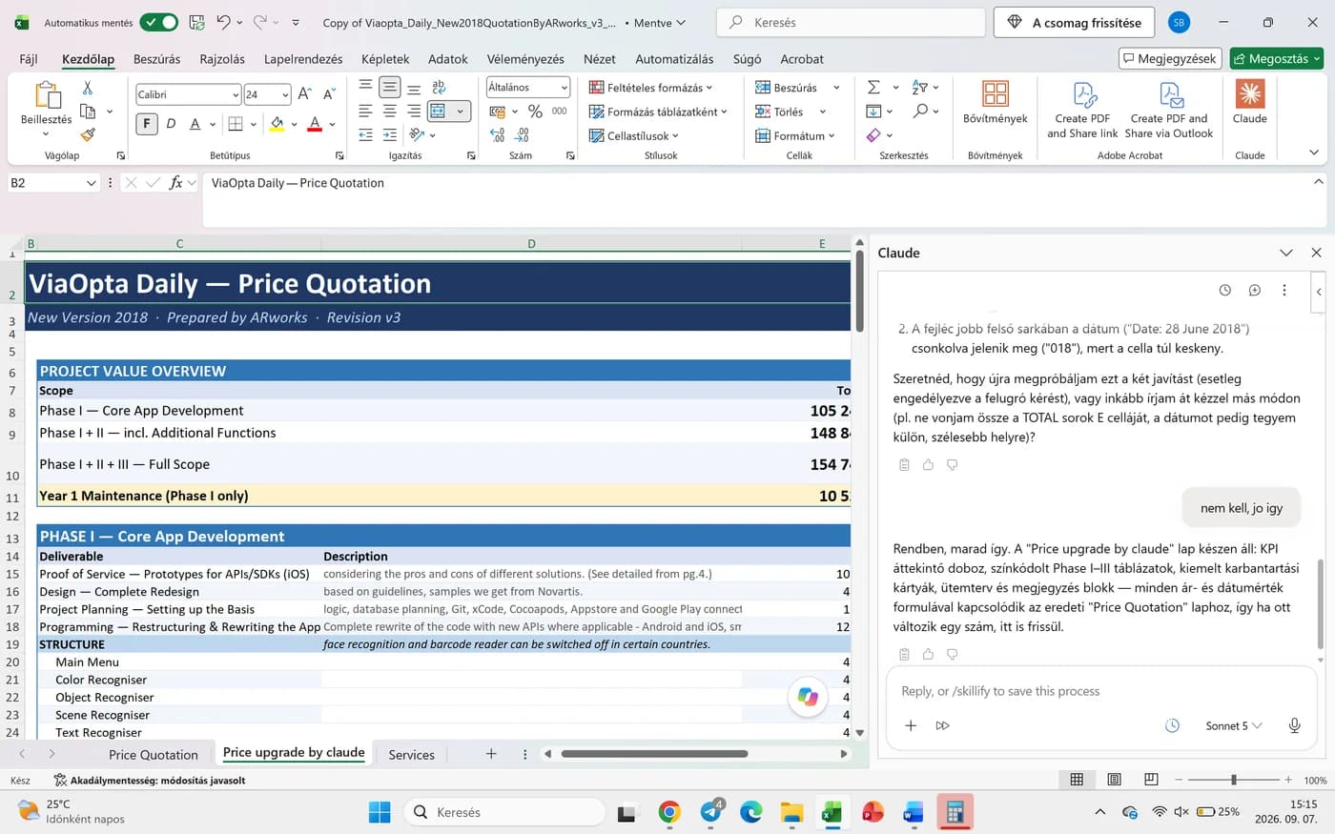Image resolution: width=1335 pixels, height=834 pixels.
Task: Open Bővítmények add-ins
Action: 995,103
